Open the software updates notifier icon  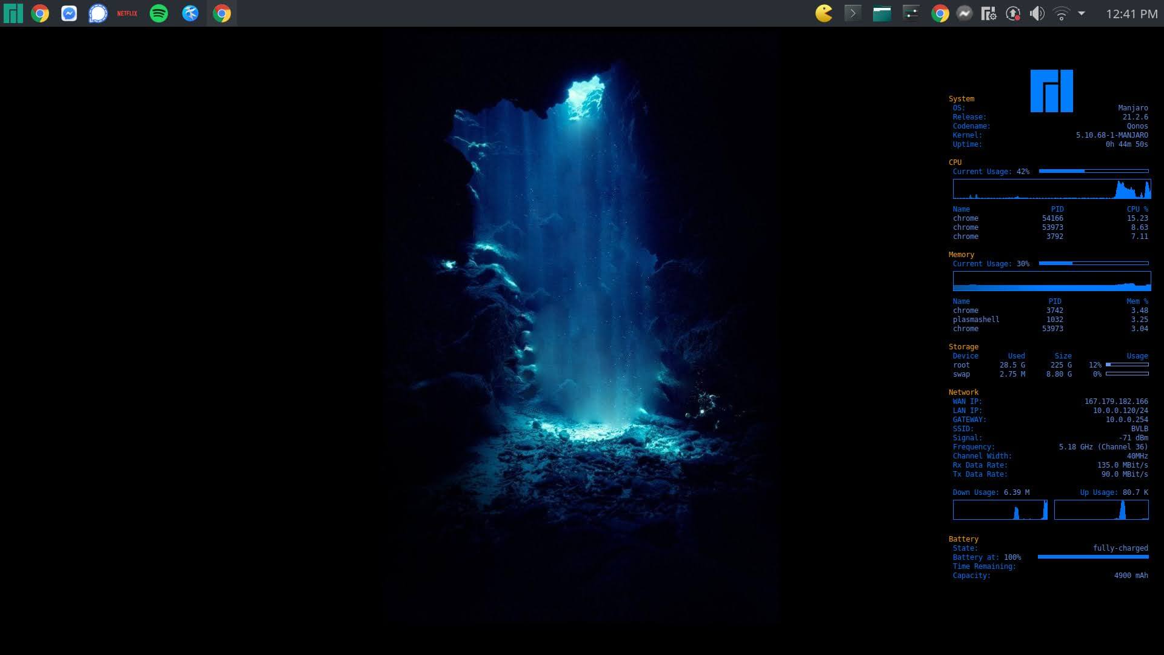pos(1013,13)
